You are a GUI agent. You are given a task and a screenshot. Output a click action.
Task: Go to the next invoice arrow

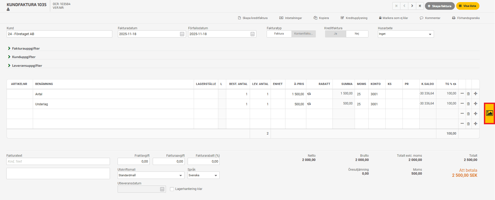[412, 6]
